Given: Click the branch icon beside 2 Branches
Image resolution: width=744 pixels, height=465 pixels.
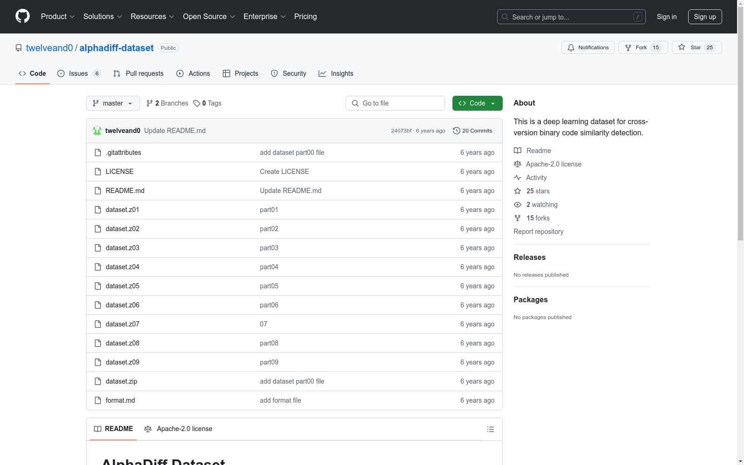Looking at the screenshot, I should click(149, 103).
